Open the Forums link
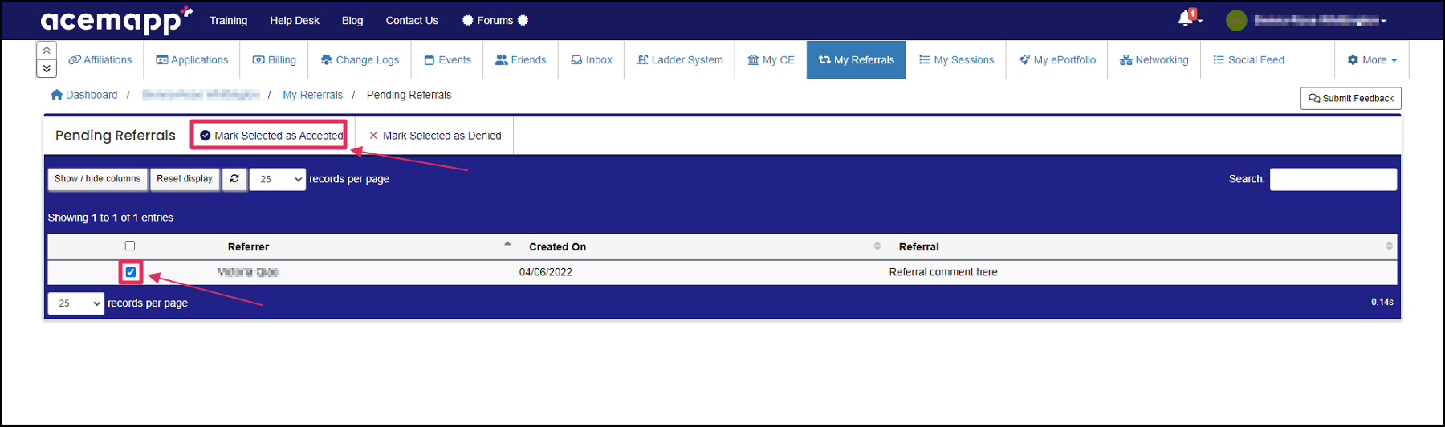The height and width of the screenshot is (427, 1445). 495,21
